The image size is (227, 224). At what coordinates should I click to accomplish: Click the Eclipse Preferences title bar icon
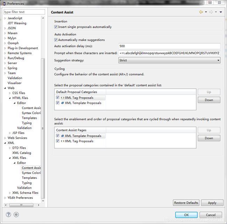click(x=4, y=3)
